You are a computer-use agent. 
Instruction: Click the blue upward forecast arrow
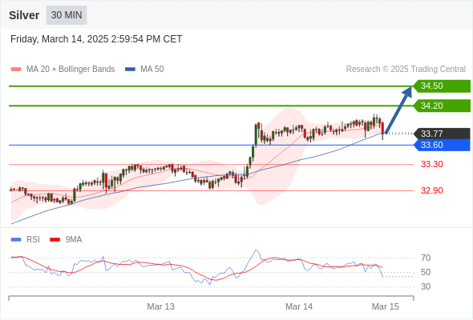pyautogui.click(x=398, y=110)
